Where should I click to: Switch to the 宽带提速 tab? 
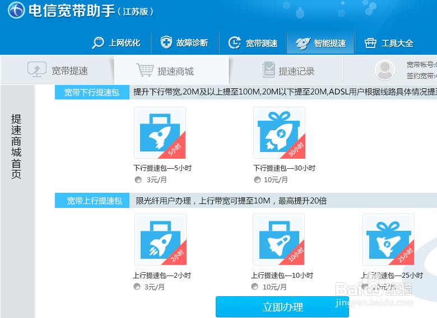pyautogui.click(x=57, y=70)
